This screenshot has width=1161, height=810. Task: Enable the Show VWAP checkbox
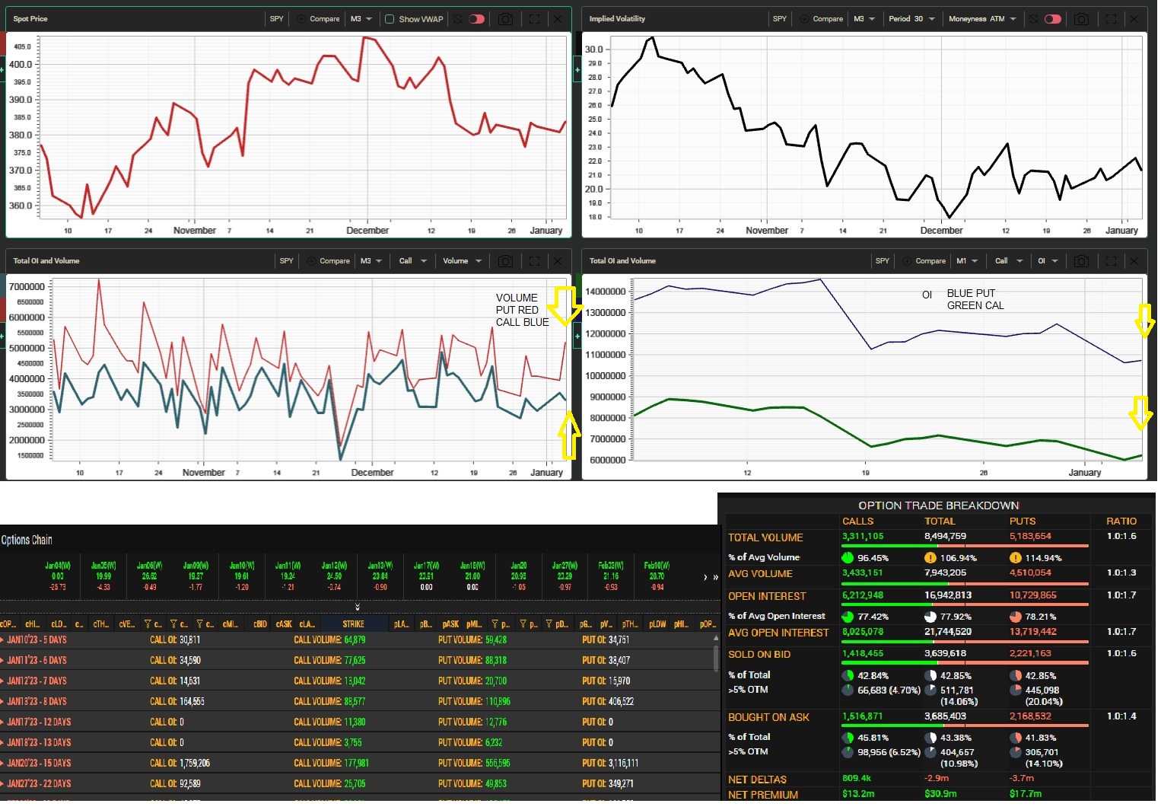tap(390, 19)
